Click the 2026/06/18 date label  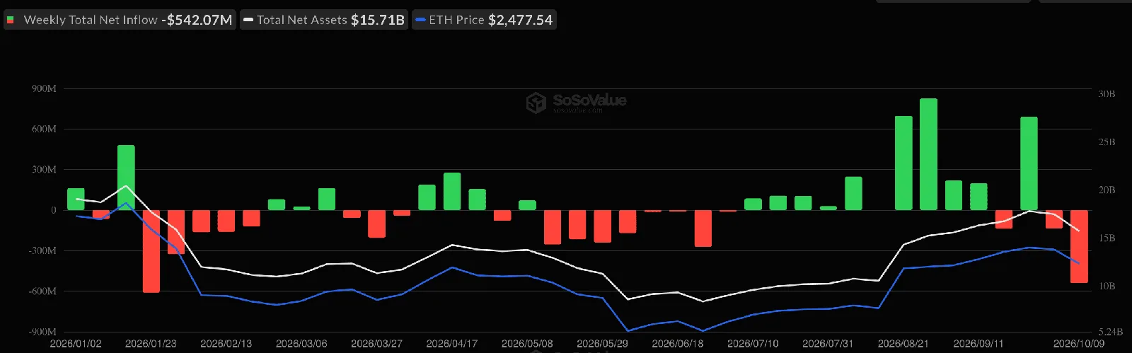(x=678, y=344)
